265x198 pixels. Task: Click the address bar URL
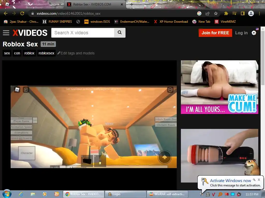coord(68,13)
